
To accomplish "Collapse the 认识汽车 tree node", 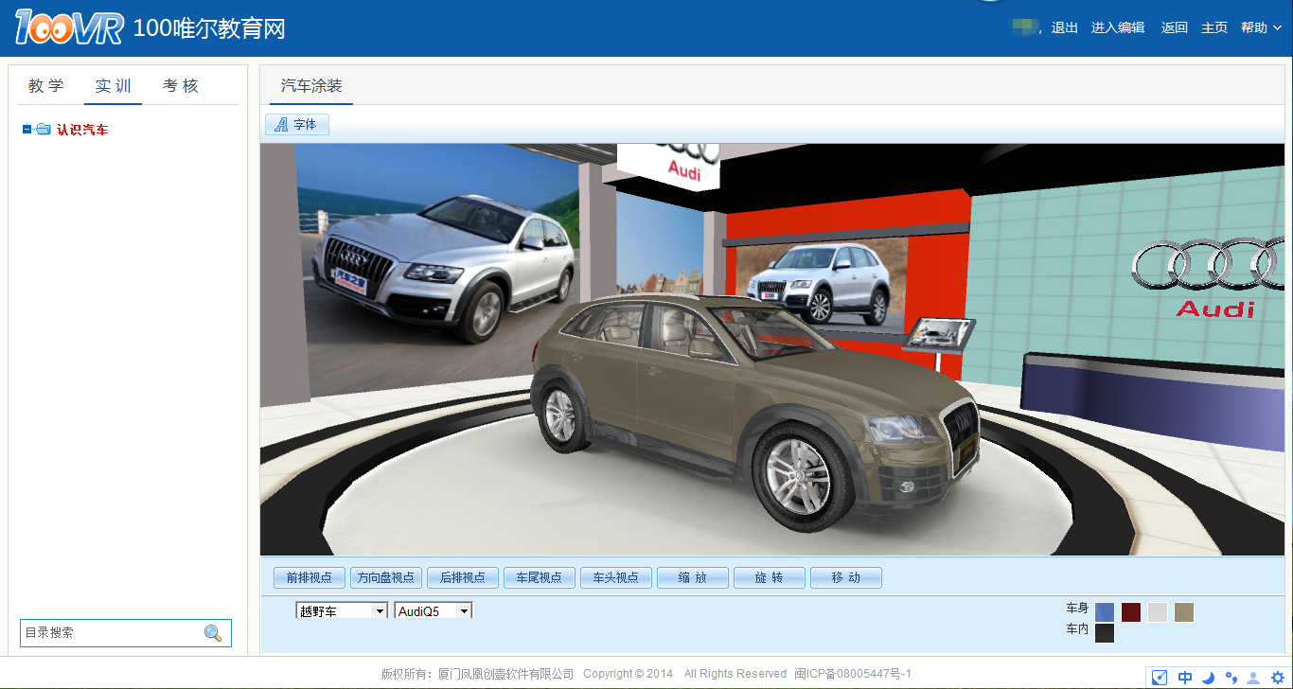I will [27, 130].
